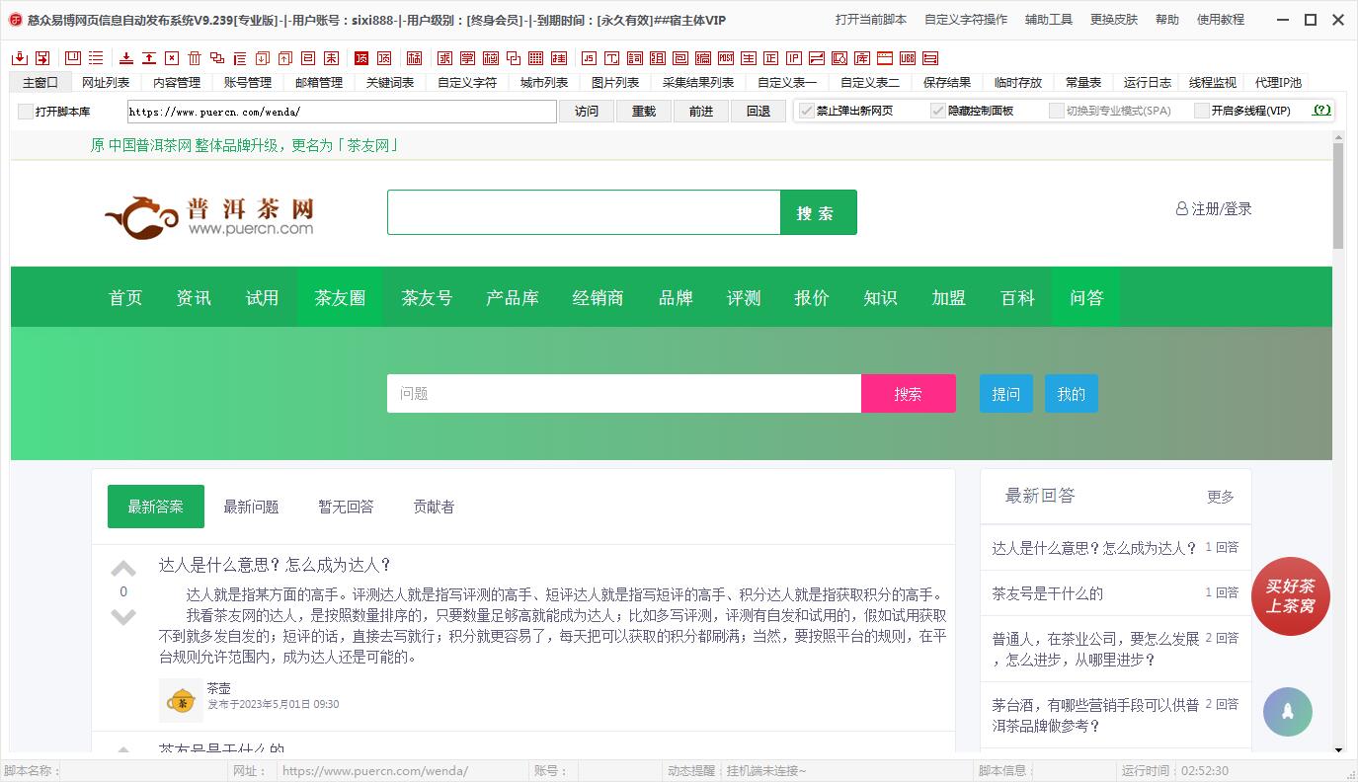Open the 运行日志 tab
This screenshot has height=782, width=1358.
click(x=1148, y=83)
